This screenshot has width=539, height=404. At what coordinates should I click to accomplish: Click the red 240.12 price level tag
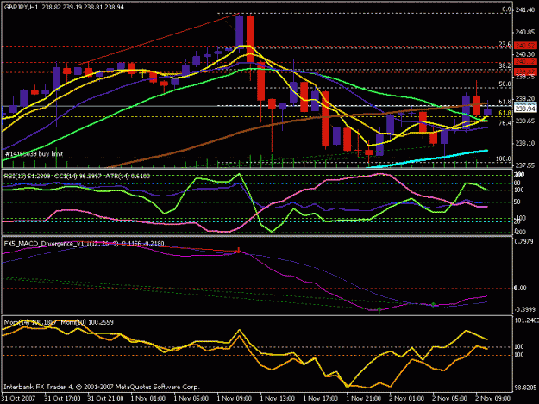tap(525, 62)
